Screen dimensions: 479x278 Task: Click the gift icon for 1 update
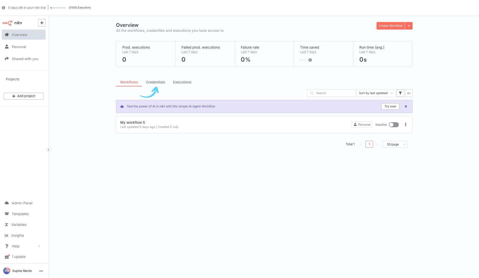[7, 257]
